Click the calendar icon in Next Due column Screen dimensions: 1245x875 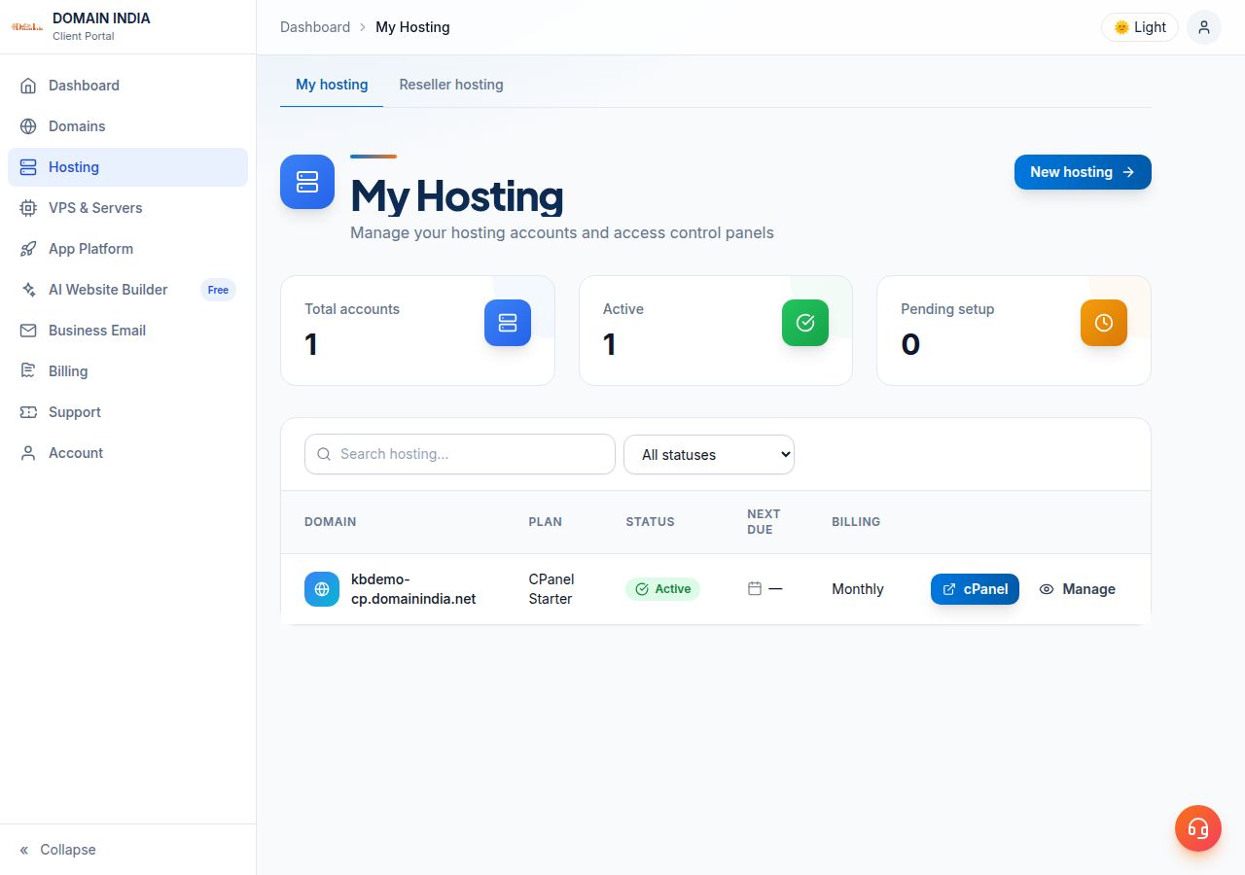pyautogui.click(x=755, y=588)
